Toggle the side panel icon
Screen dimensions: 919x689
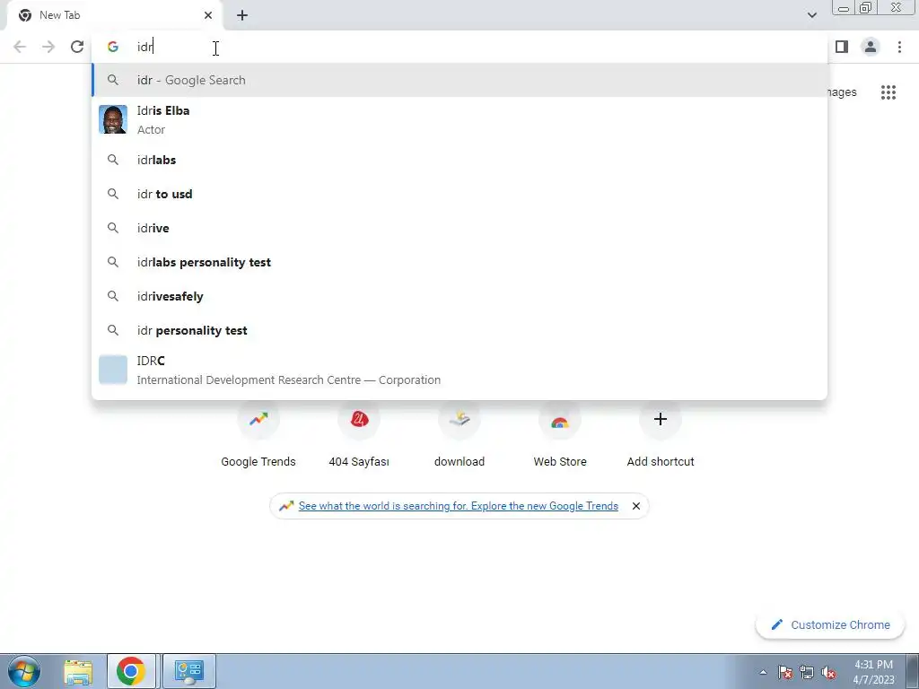(842, 47)
